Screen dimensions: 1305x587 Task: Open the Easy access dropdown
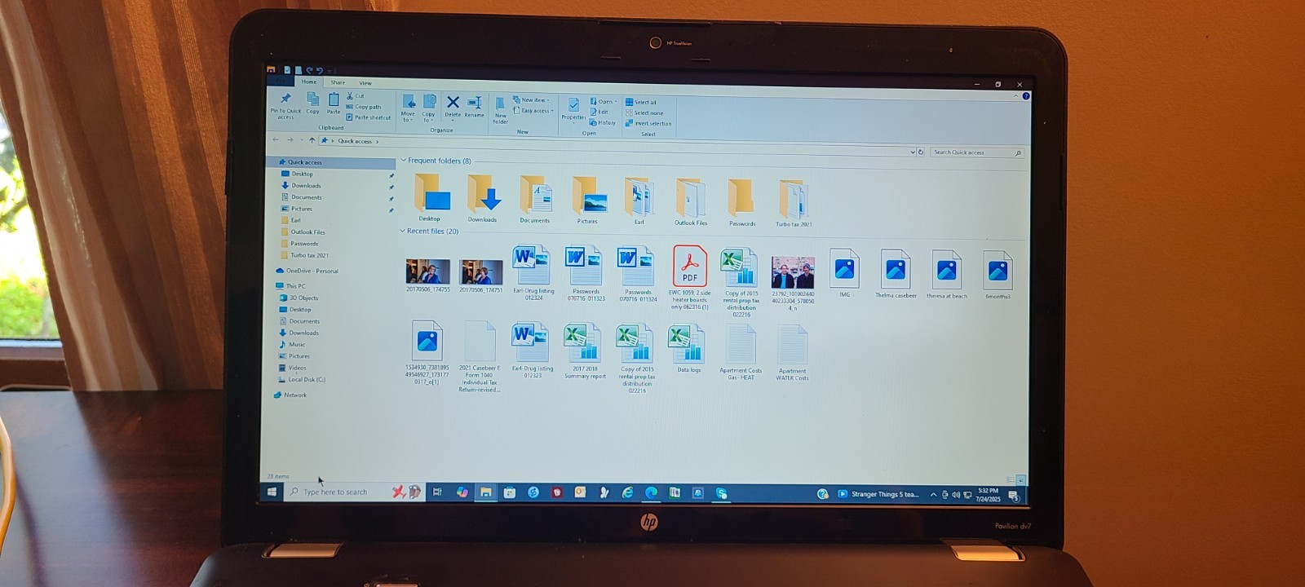click(533, 111)
